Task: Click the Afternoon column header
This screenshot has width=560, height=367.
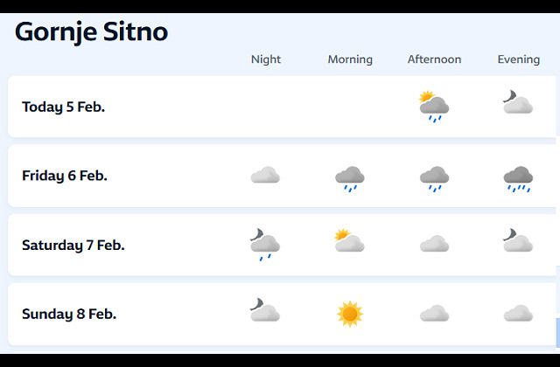Action: [434, 59]
